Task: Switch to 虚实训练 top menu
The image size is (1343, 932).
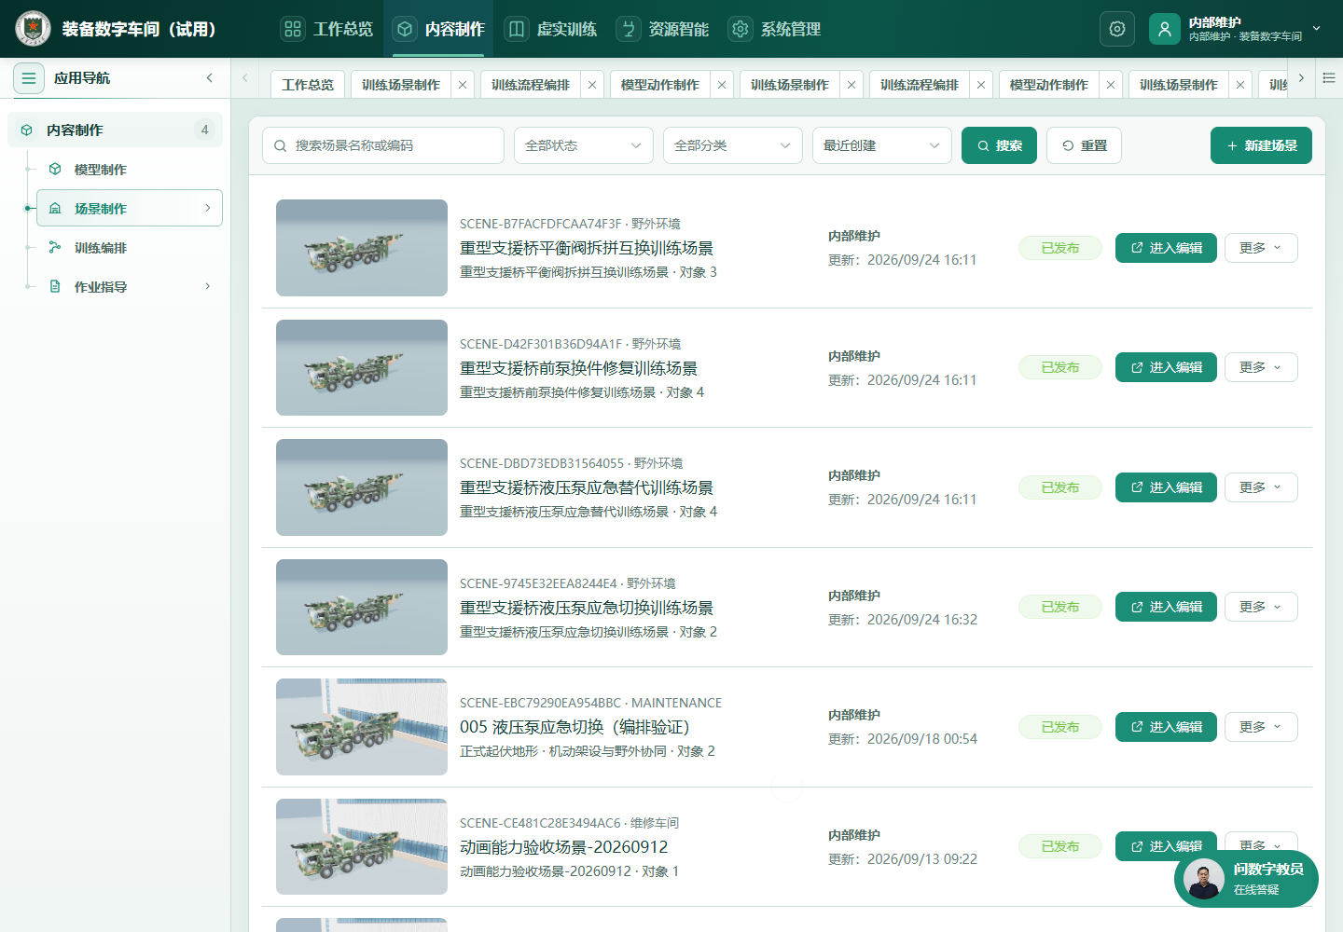Action: pyautogui.click(x=551, y=29)
